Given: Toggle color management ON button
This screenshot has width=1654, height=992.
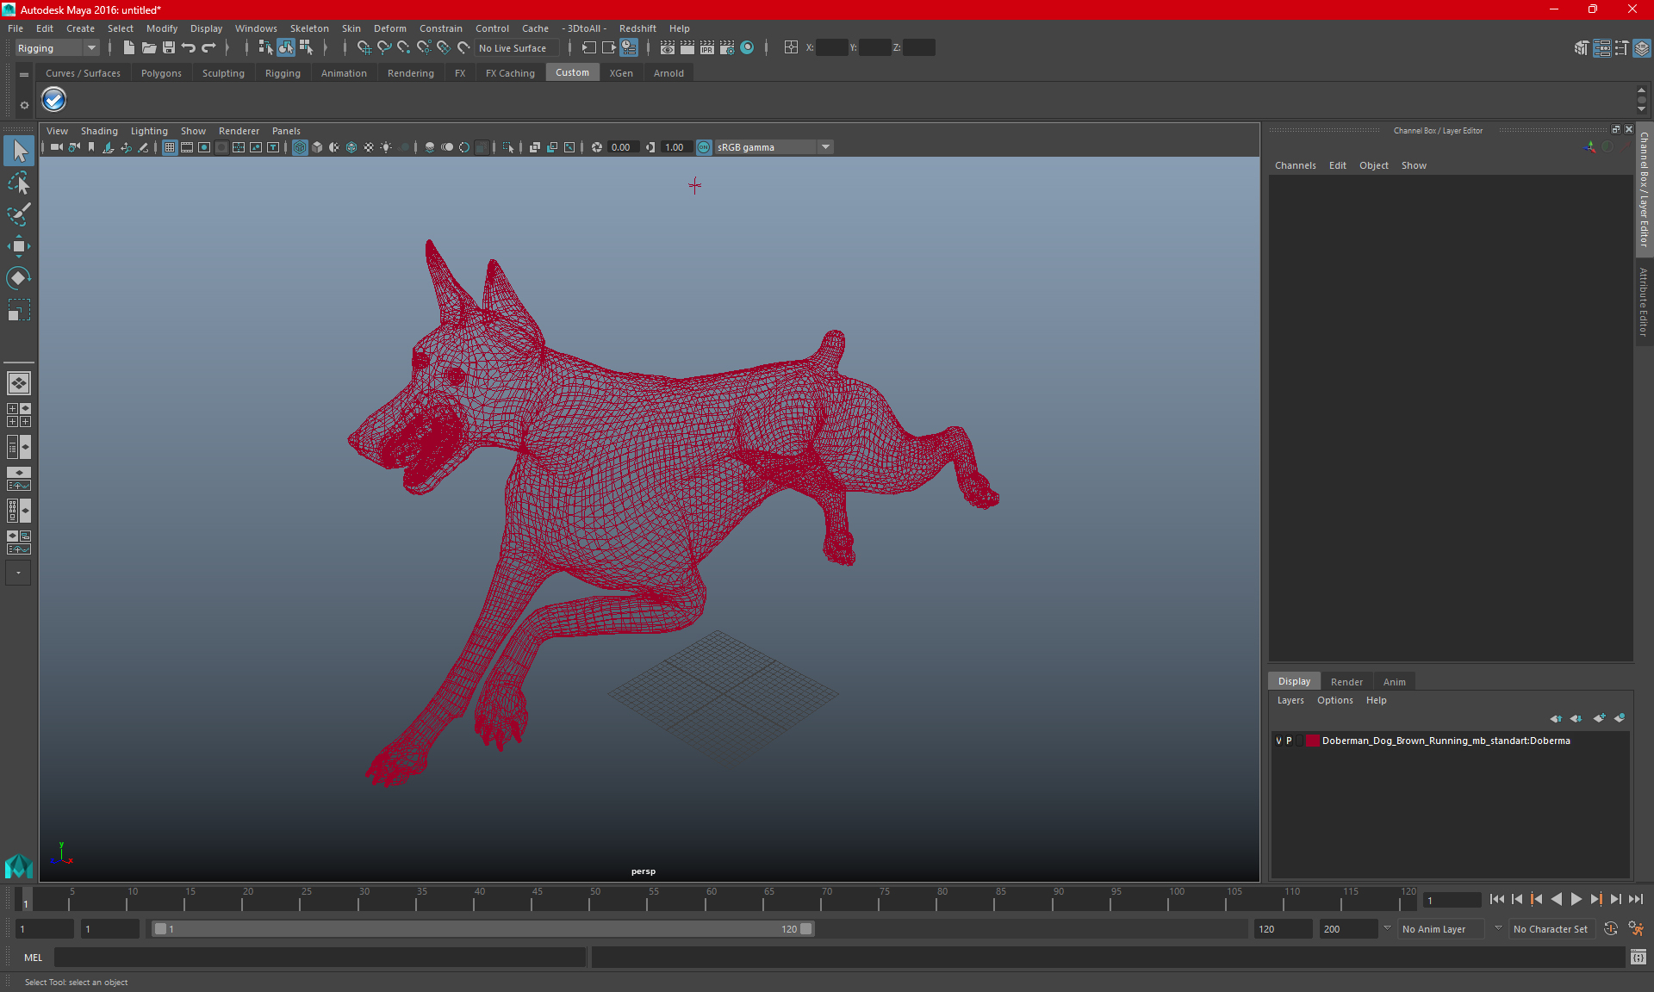Looking at the screenshot, I should 704,147.
